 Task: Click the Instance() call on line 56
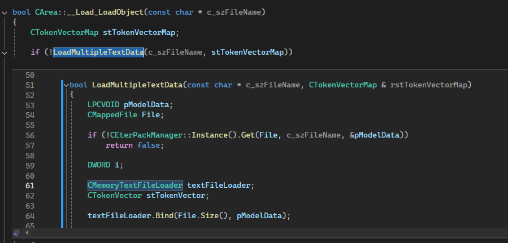[214, 135]
